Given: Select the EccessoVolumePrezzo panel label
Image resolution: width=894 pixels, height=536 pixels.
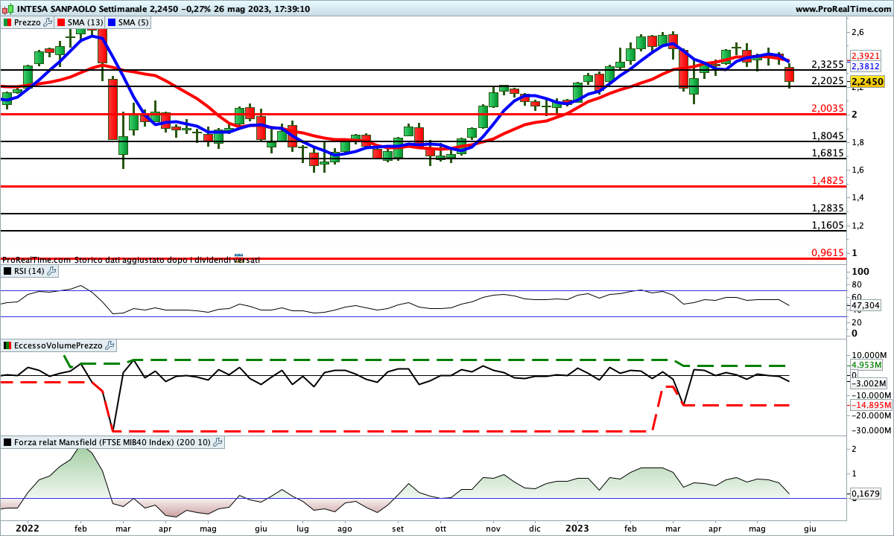Looking at the screenshot, I should [x=59, y=345].
